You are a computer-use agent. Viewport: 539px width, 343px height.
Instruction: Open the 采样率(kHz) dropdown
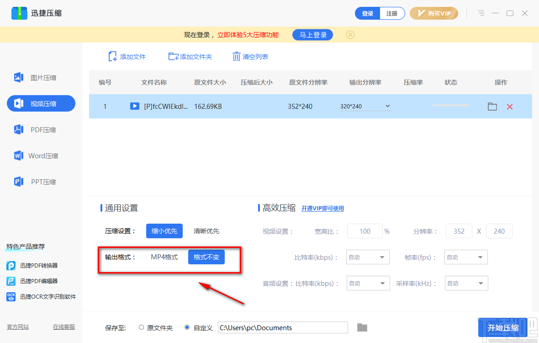(466, 283)
